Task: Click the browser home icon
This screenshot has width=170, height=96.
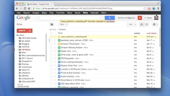Action: coord(29,9)
